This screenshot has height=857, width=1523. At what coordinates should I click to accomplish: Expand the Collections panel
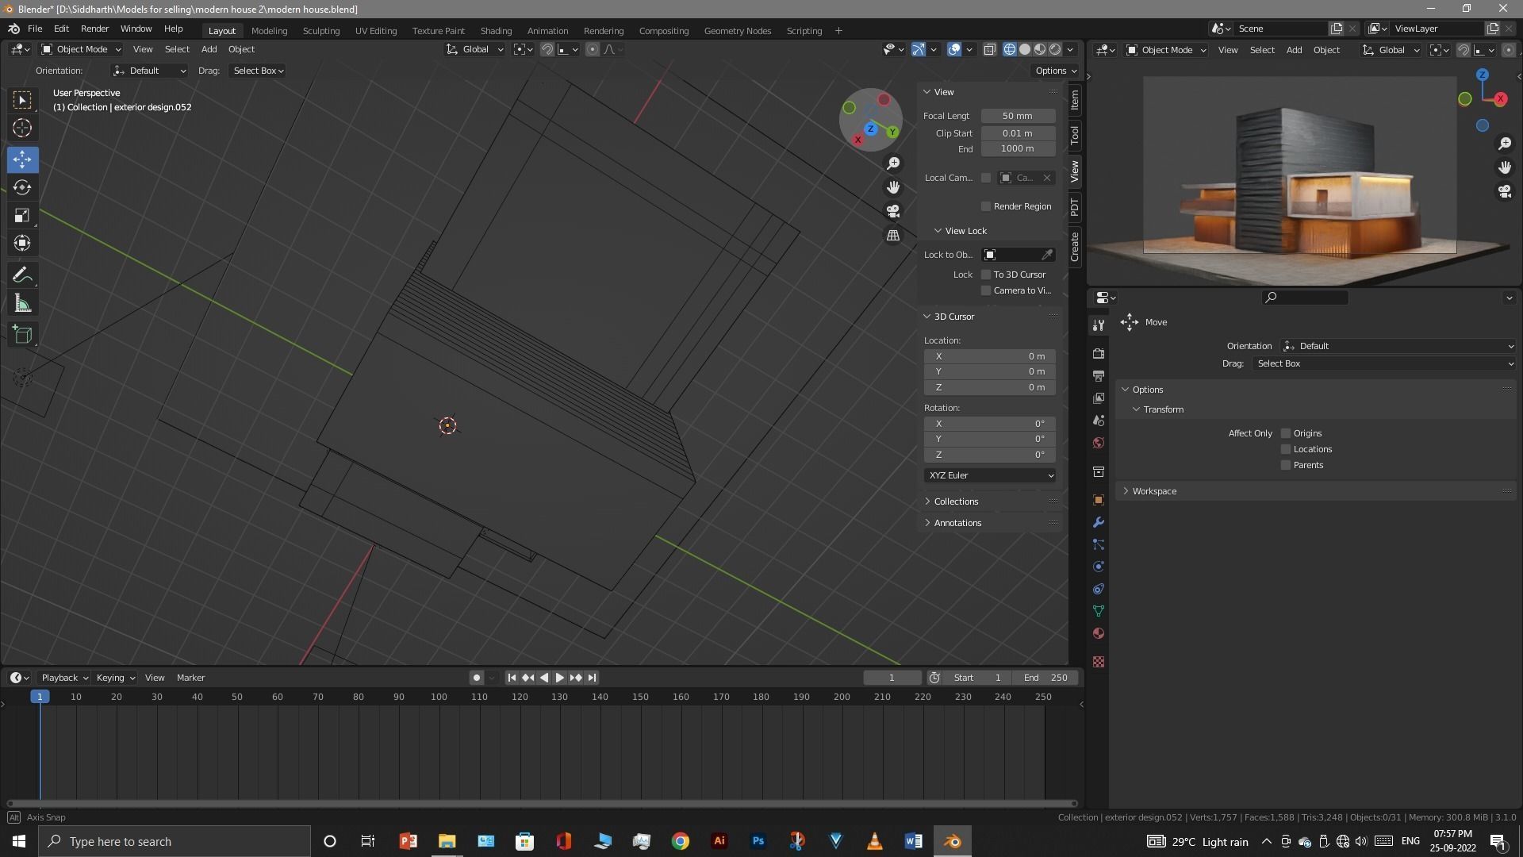(x=955, y=502)
